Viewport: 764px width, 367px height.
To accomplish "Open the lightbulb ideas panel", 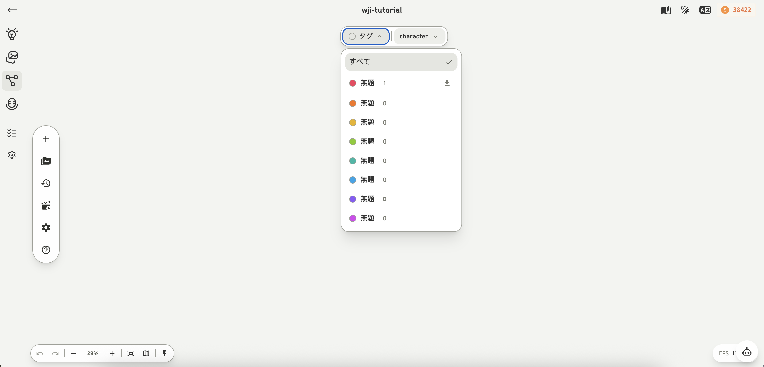I will (x=12, y=34).
